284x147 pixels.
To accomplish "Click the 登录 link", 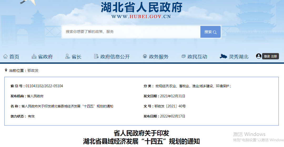I will click(x=267, y=56).
